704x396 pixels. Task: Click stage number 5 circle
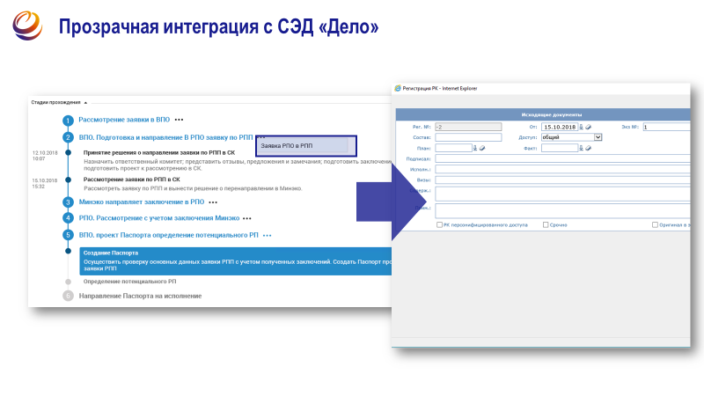[x=69, y=235]
